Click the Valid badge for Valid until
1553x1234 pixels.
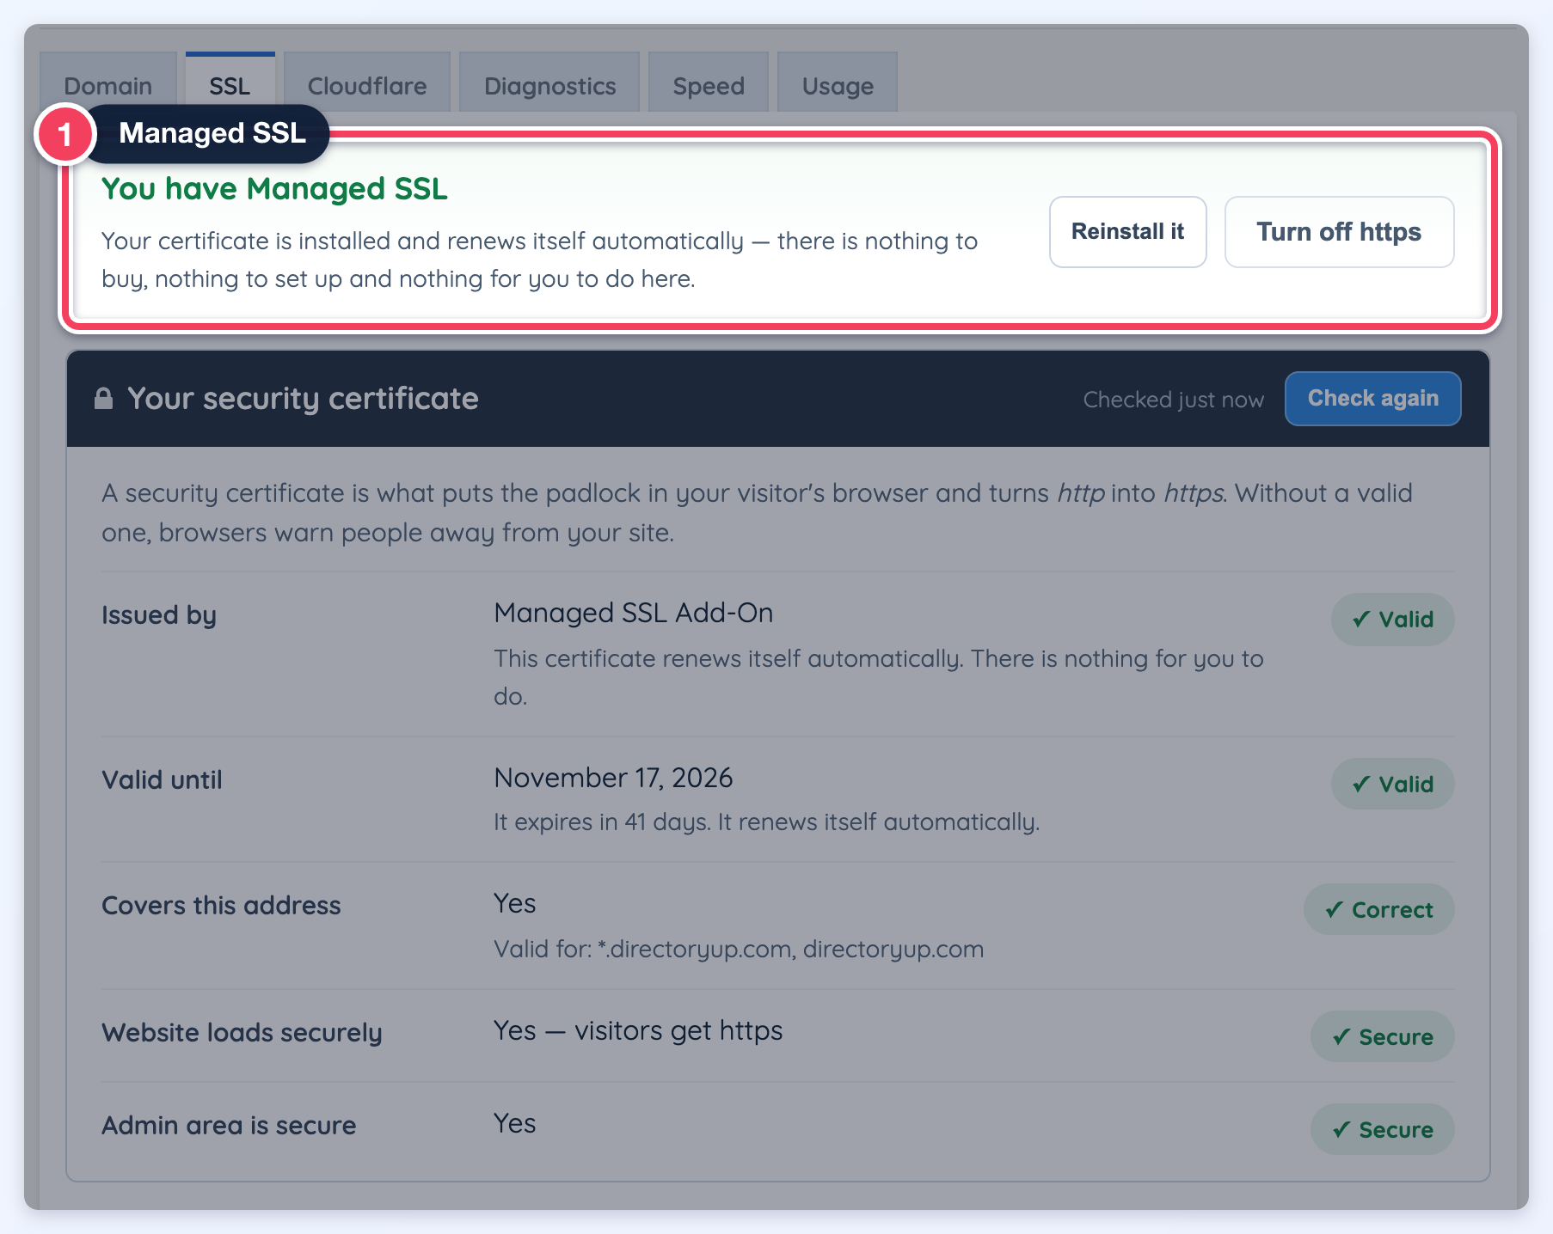coord(1392,785)
